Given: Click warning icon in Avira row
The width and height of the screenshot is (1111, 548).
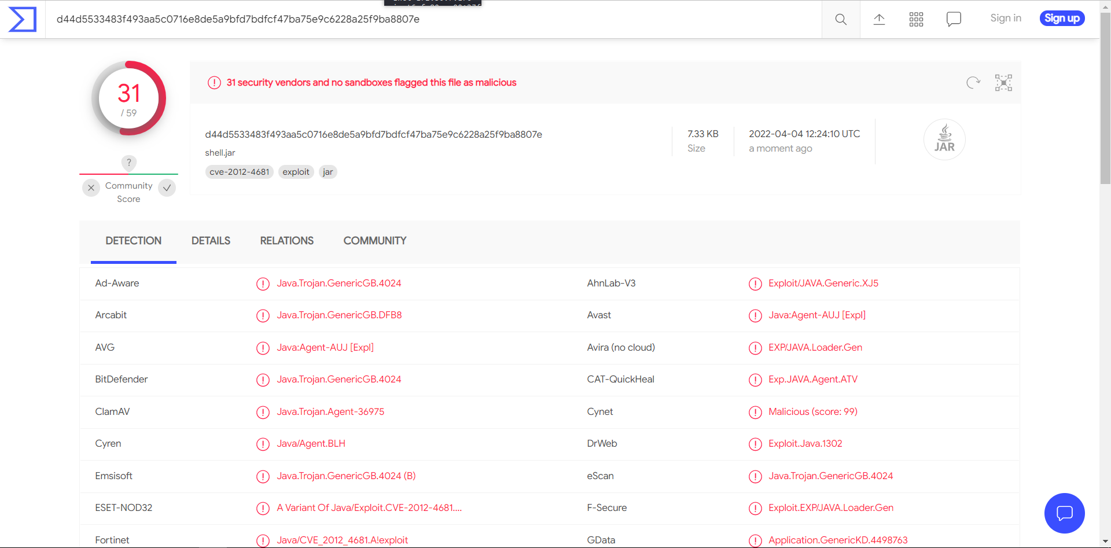Looking at the screenshot, I should click(755, 348).
